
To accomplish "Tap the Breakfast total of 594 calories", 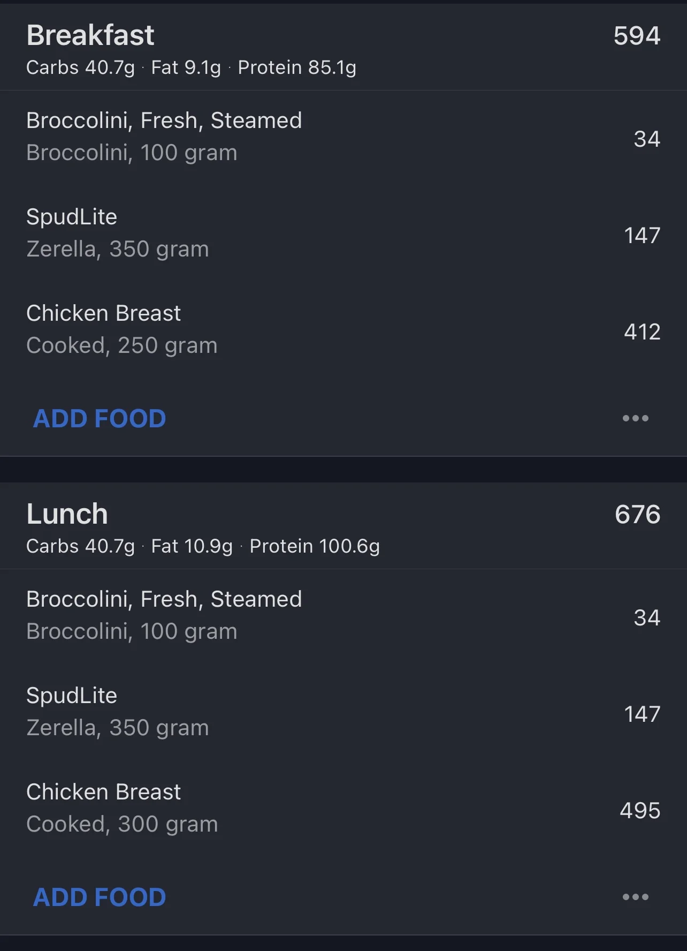I will click(x=637, y=36).
